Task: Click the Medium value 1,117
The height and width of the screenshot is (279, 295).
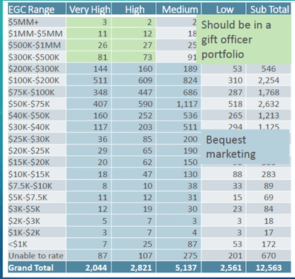Action: click(187, 104)
